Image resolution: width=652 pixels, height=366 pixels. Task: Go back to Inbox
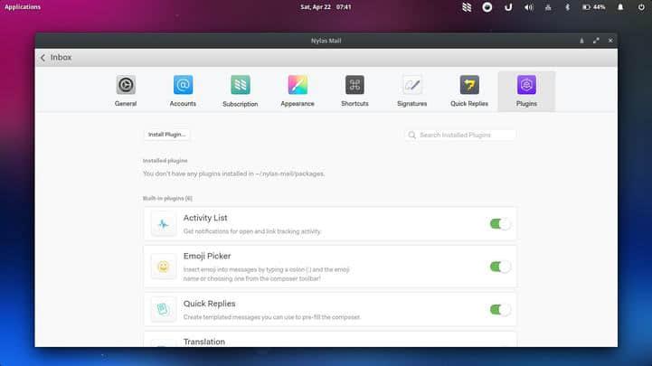(x=55, y=58)
